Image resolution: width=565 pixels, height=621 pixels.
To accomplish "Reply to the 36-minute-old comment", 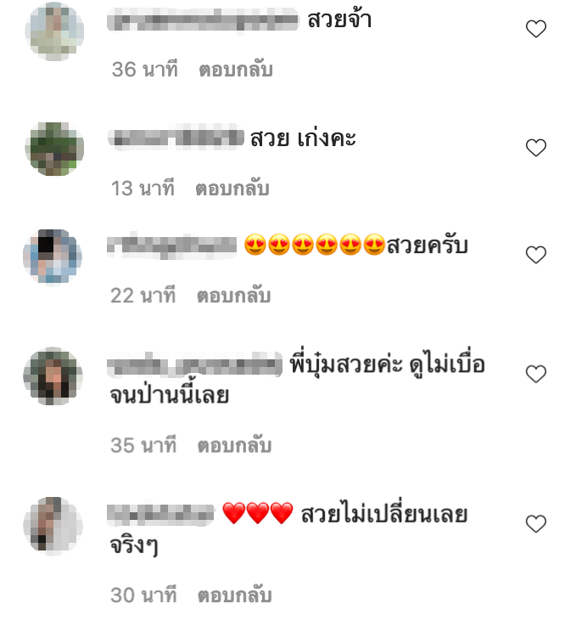I will [236, 70].
